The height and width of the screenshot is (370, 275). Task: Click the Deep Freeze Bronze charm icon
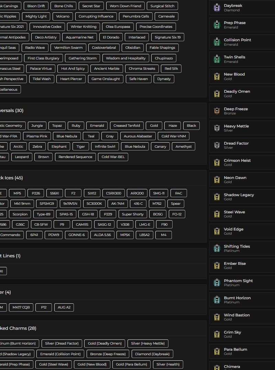pos(217,111)
